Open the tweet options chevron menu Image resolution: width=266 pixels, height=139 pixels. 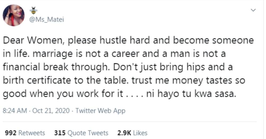coord(253,10)
